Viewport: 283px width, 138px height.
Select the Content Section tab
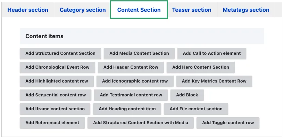click(139, 10)
